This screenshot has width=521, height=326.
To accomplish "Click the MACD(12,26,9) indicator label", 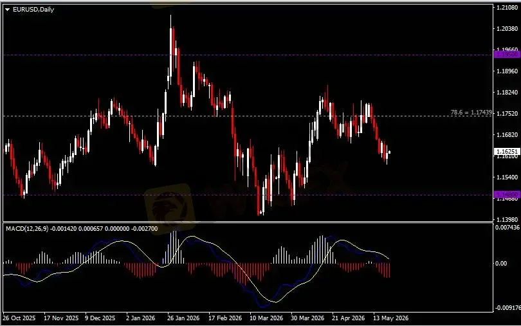I will [x=27, y=229].
